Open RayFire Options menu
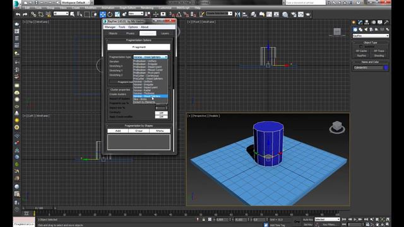404x227 pixels. tap(133, 26)
